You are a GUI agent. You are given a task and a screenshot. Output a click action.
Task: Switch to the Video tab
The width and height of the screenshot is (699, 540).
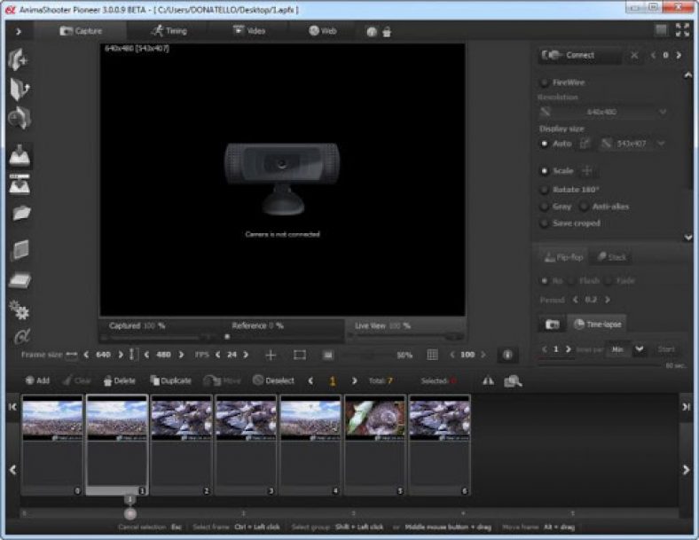tap(248, 30)
